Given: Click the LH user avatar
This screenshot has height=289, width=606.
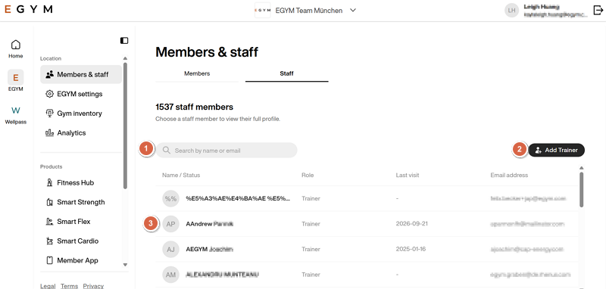Looking at the screenshot, I should click(512, 11).
